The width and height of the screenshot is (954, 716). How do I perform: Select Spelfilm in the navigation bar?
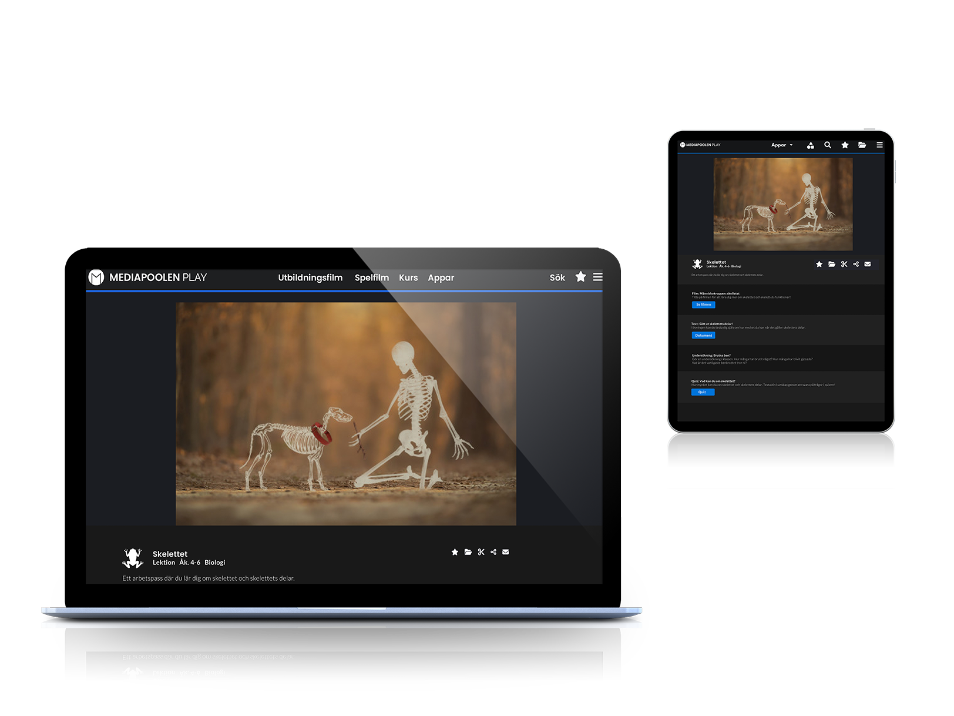click(x=371, y=277)
